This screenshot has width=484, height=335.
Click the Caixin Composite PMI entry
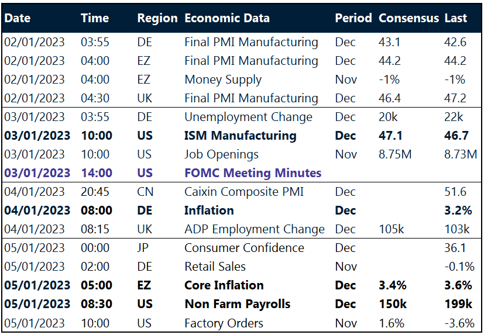point(244,192)
